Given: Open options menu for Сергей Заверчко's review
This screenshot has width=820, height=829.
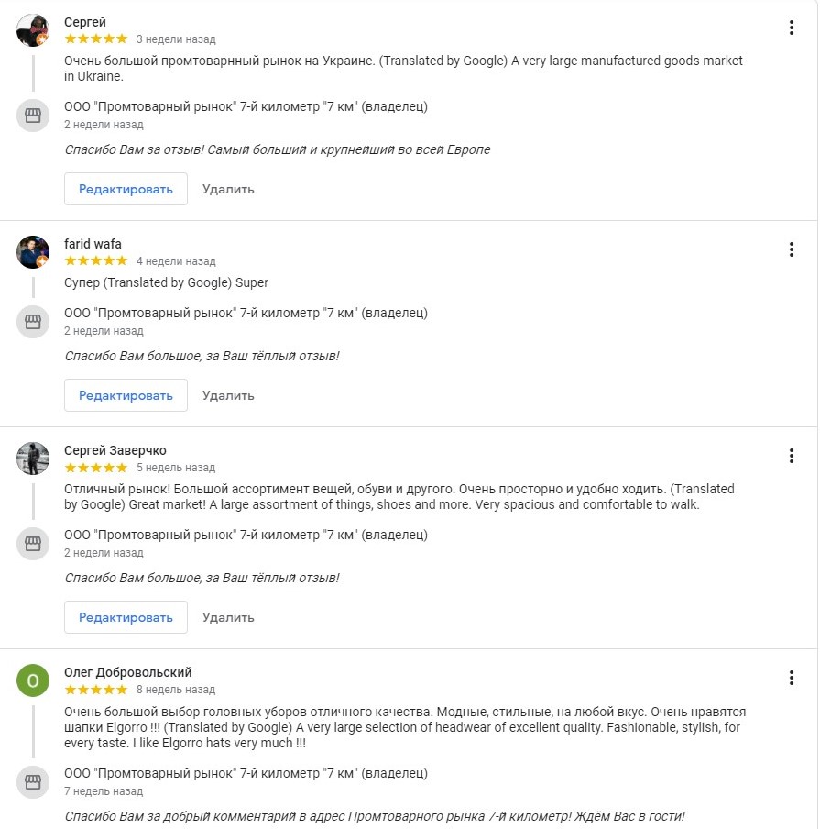Looking at the screenshot, I should point(792,456).
